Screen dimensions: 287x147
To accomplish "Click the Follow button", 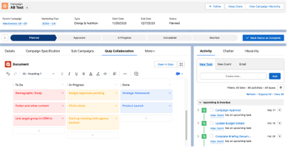I will click(215, 6).
